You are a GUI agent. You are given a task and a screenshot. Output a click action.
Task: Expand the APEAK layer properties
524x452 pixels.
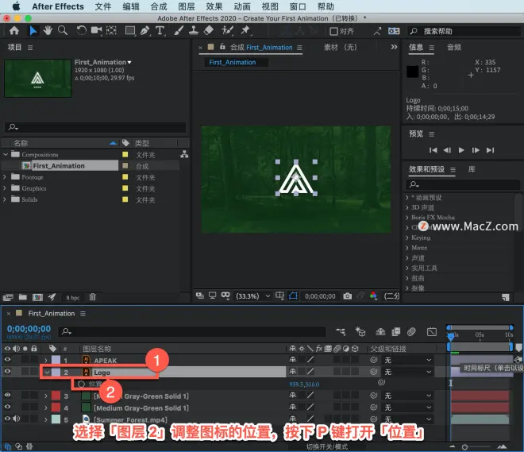[46, 361]
